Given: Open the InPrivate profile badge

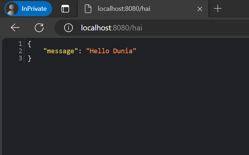Looking at the screenshot, I should pos(28,9).
